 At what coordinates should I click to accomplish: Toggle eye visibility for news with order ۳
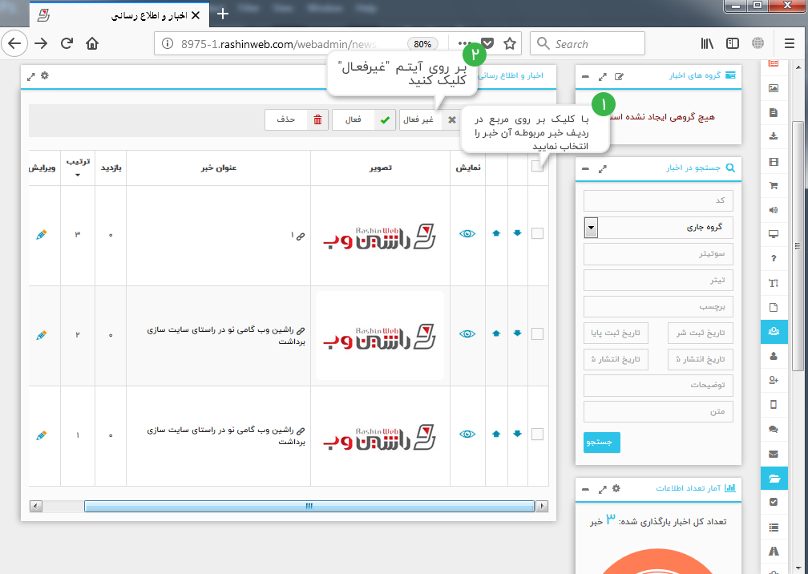(x=467, y=233)
